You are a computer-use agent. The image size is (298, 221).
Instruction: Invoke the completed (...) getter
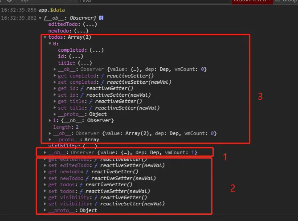(97, 50)
